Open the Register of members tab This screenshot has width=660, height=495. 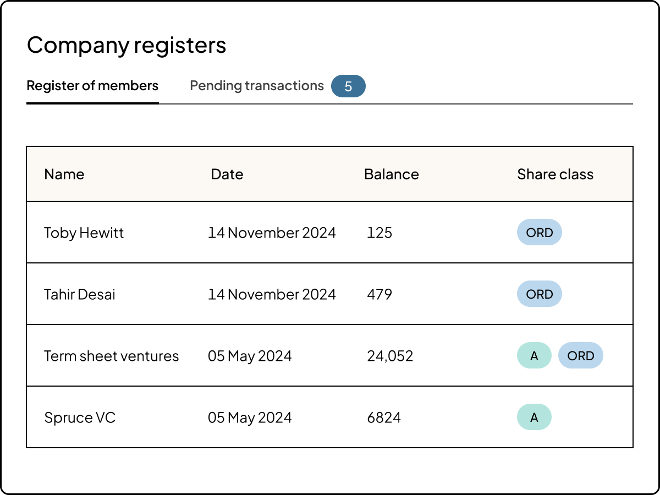pyautogui.click(x=92, y=86)
